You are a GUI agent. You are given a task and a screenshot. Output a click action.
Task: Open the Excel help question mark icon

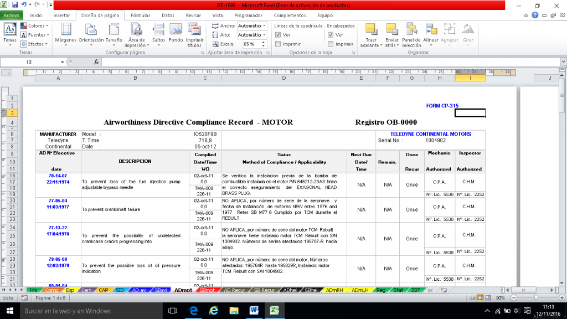tap(535, 15)
